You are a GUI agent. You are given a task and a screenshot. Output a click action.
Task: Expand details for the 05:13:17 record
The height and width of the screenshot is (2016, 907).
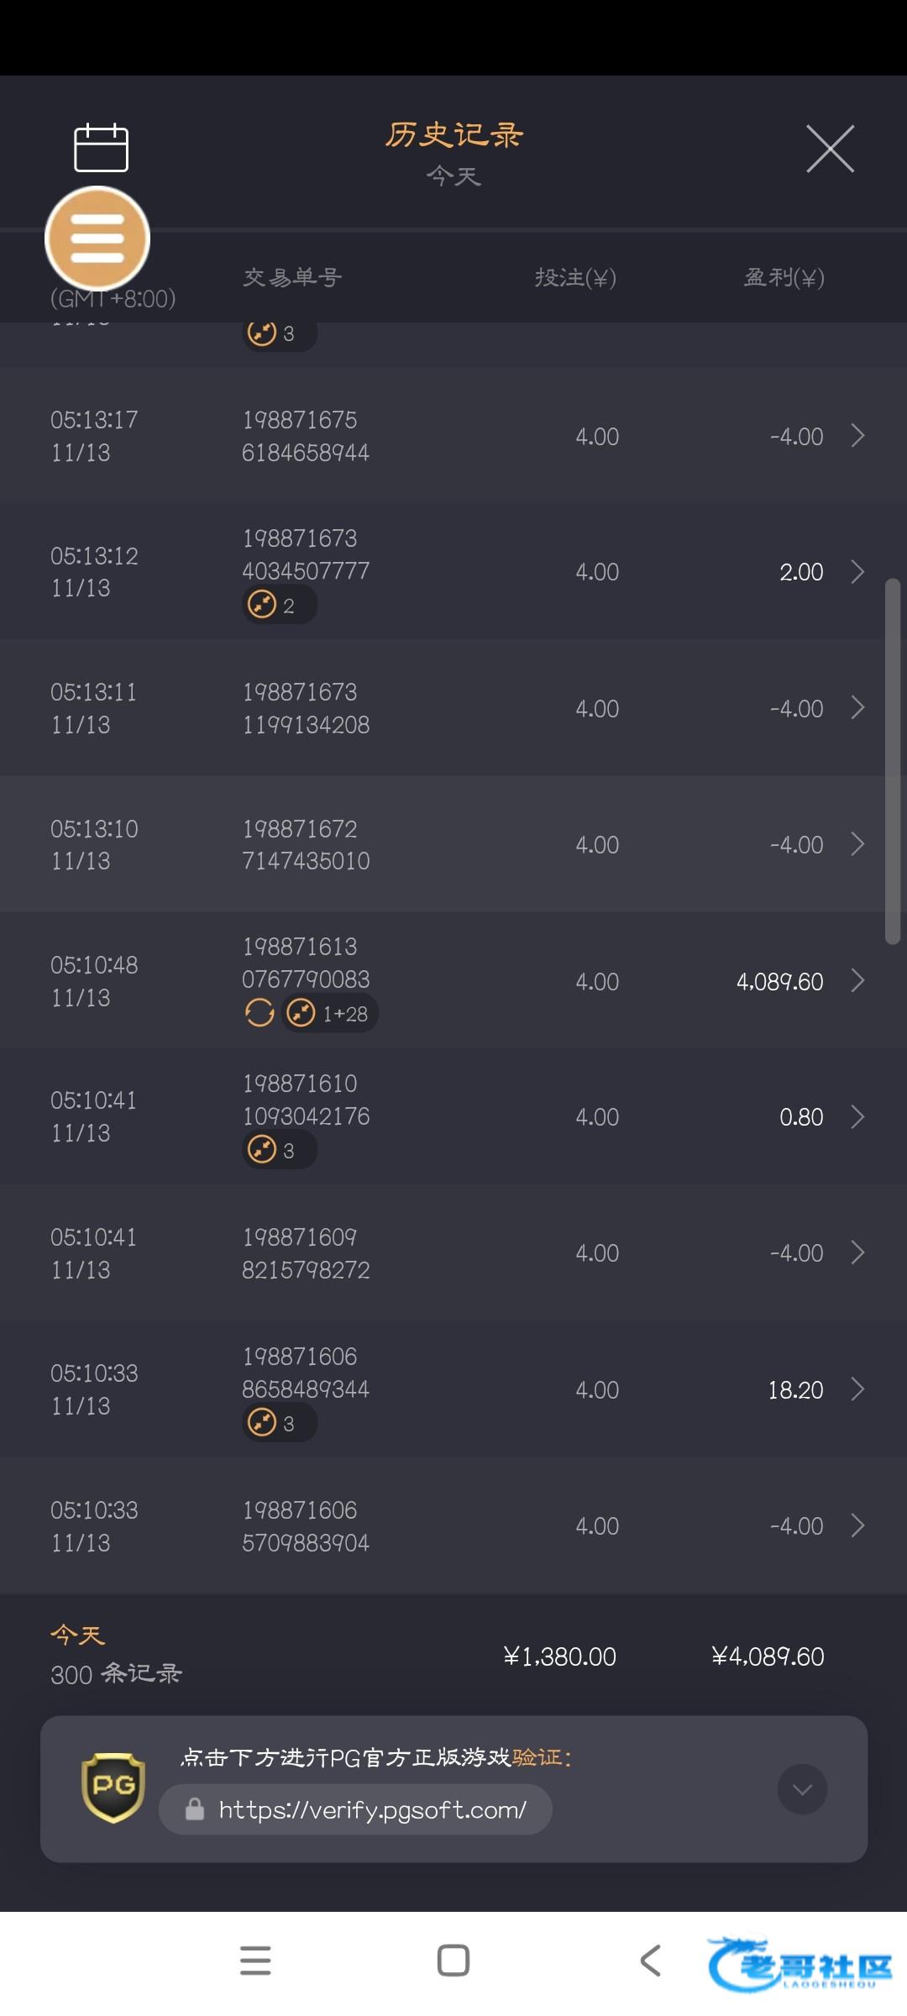(857, 436)
